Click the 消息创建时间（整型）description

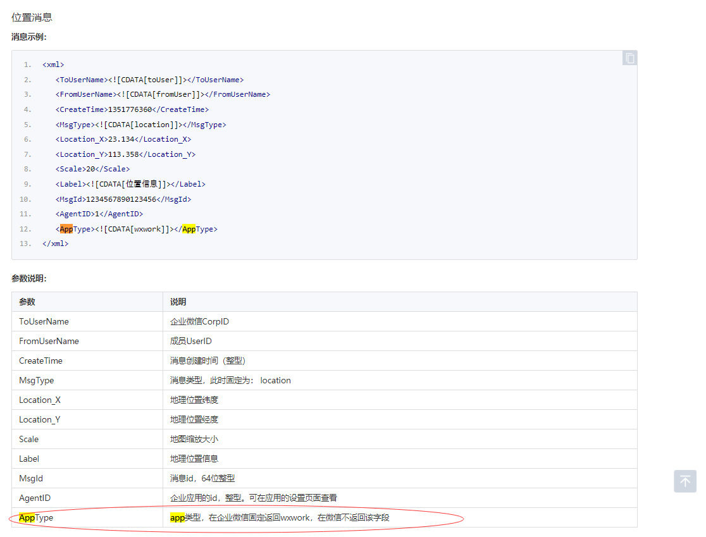tap(207, 361)
